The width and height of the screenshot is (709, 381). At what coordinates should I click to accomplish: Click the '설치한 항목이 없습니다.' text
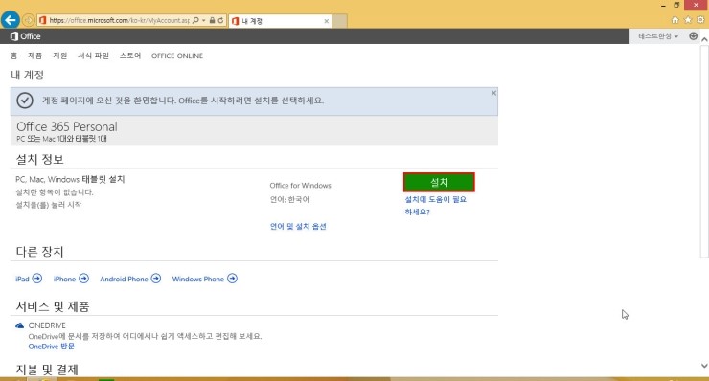click(x=55, y=192)
